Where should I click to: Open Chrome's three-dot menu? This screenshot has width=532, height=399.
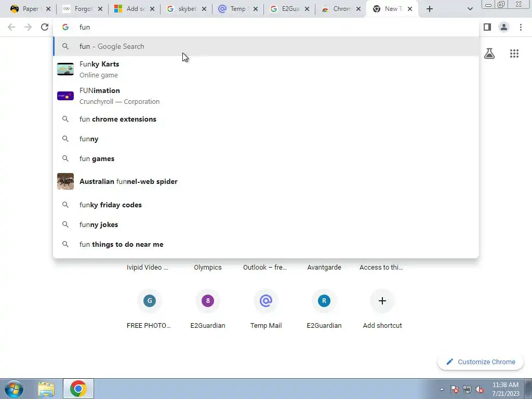(521, 27)
